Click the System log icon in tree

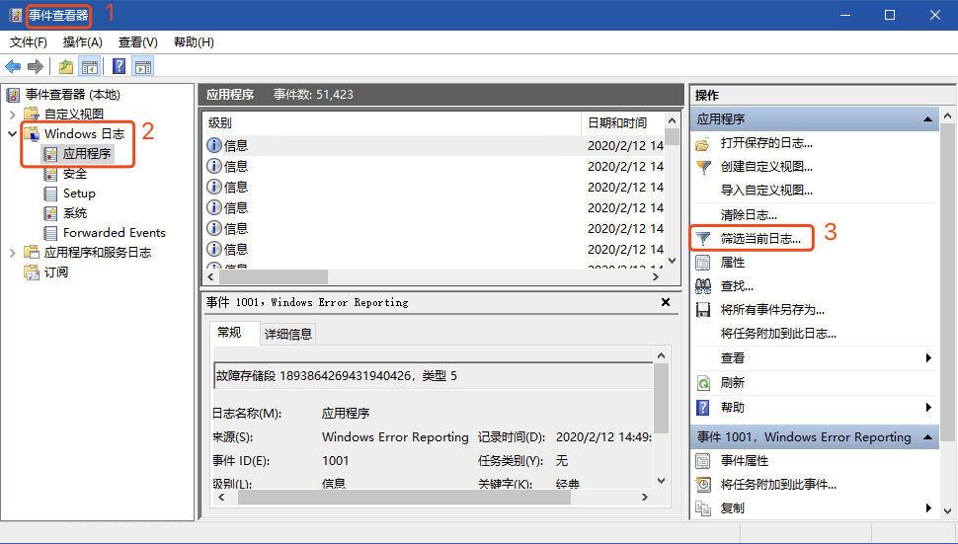click(x=50, y=213)
